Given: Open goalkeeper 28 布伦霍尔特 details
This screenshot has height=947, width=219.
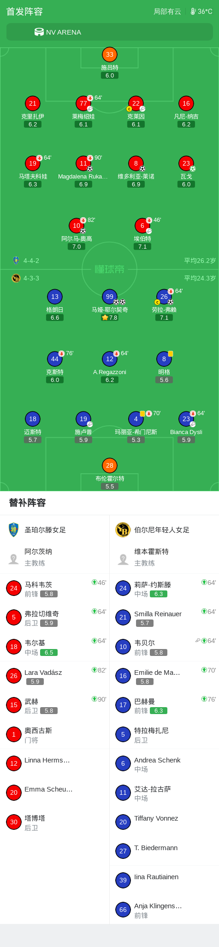Looking at the screenshot, I should [x=110, y=465].
